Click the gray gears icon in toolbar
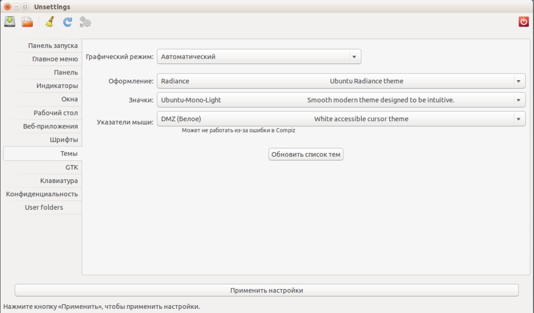Screen dimensions: 534x313 pos(85,22)
